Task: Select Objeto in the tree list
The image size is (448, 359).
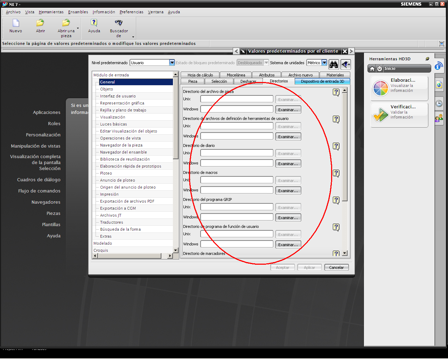Action: pos(106,89)
